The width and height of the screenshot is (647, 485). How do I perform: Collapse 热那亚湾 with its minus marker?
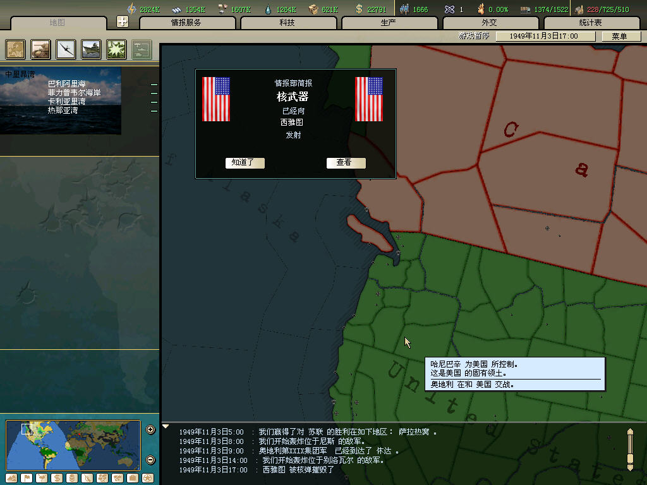click(154, 111)
